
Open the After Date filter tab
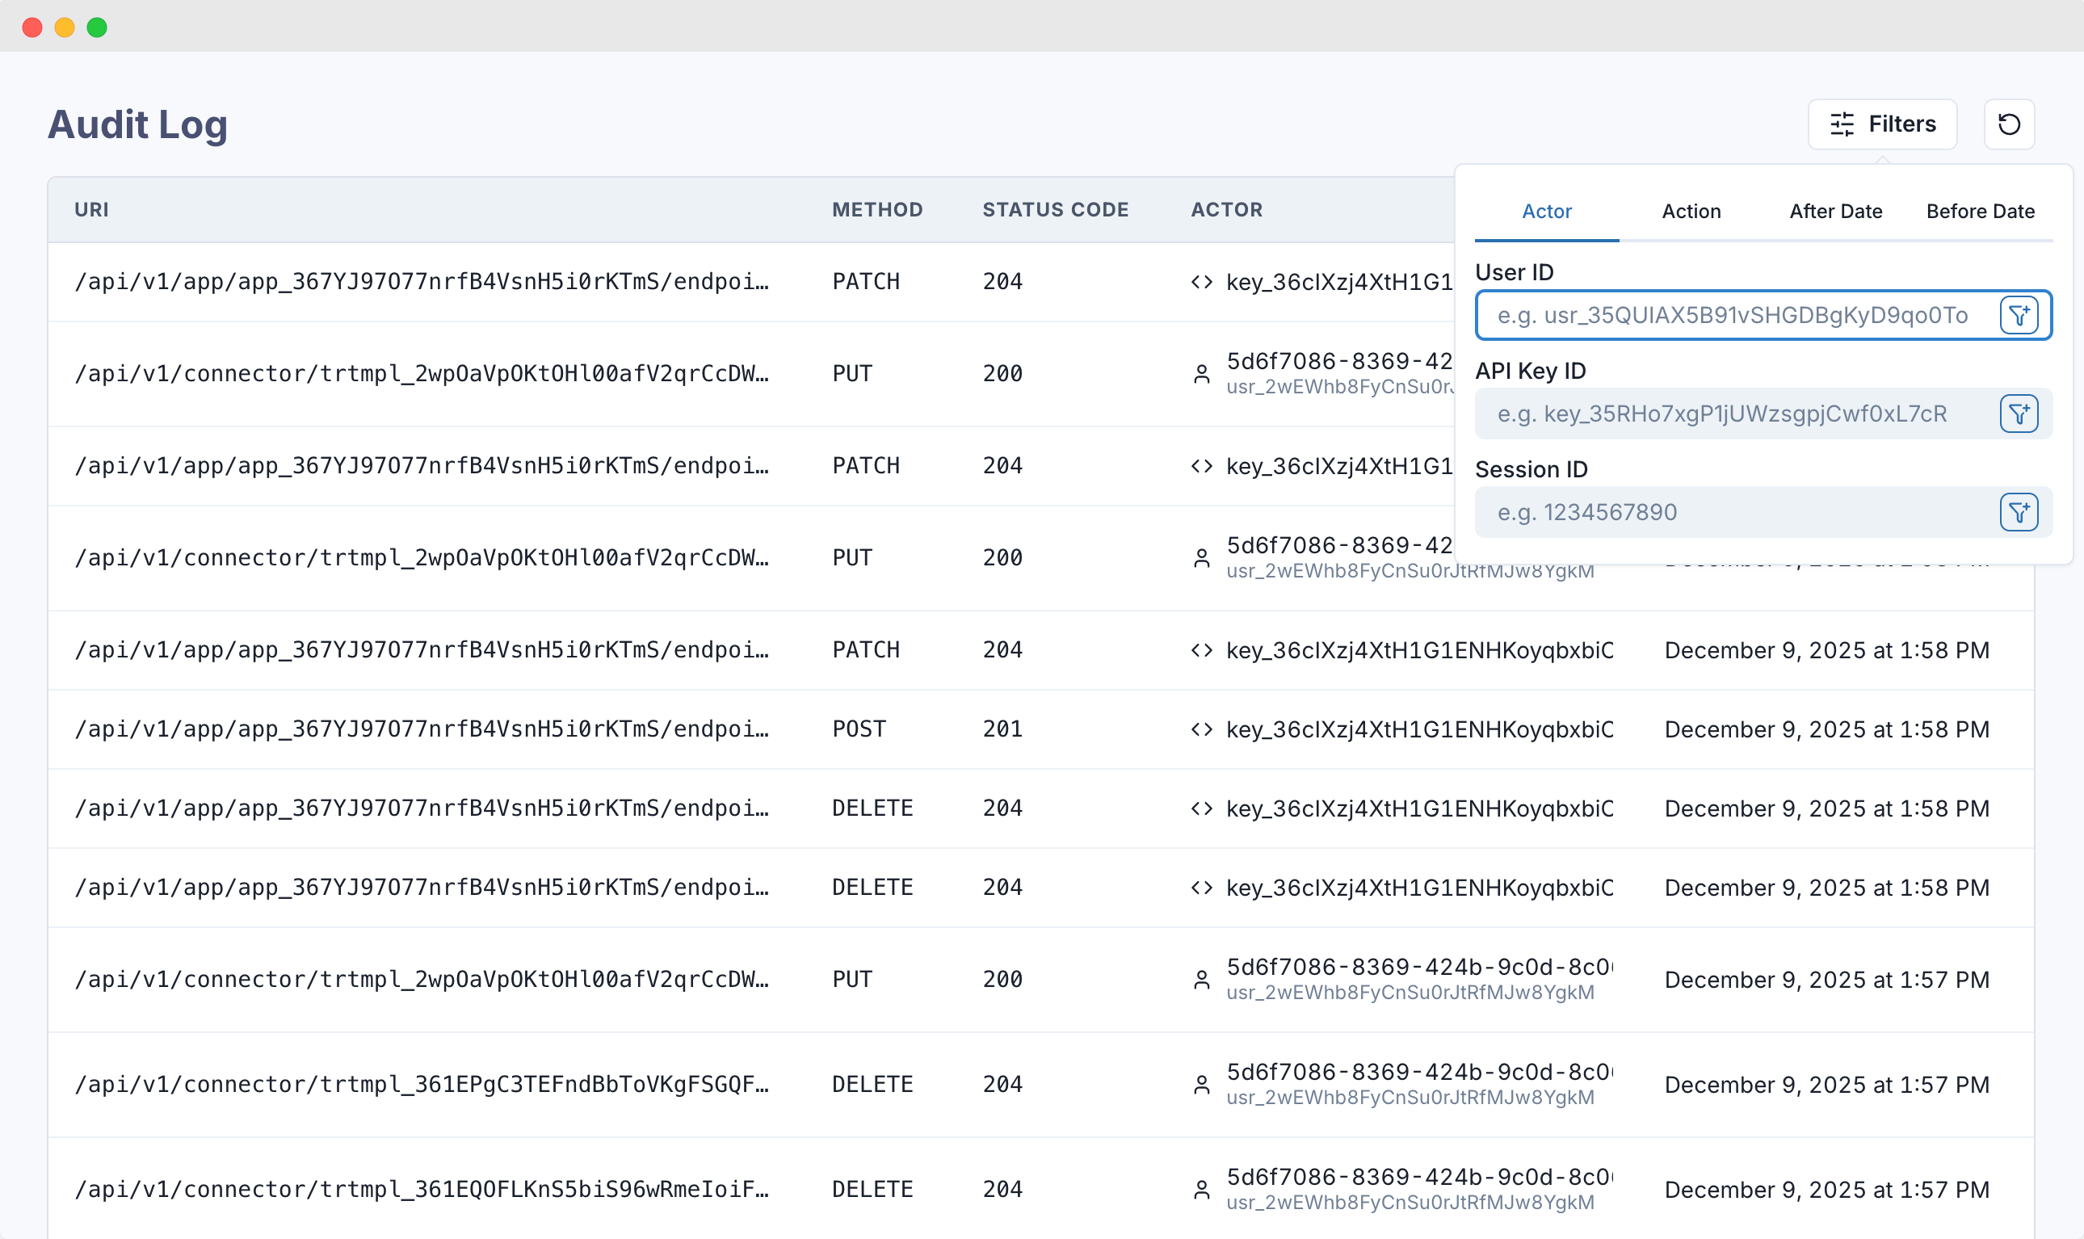tap(1834, 212)
